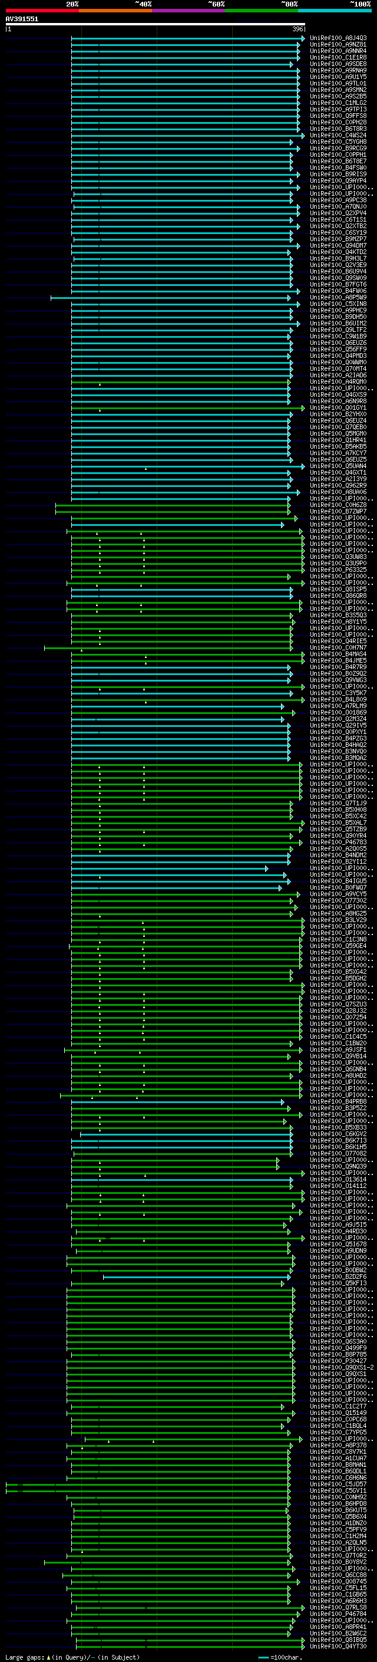Select the UniRef100_C0H6Z8 entry
The image size is (377, 1662).
(338, 505)
